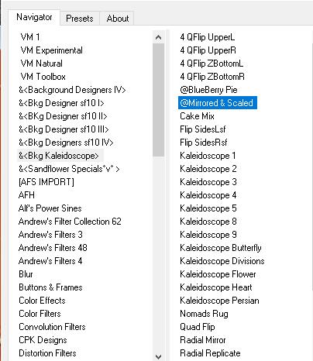Pick the Quad Flip filter
Screen dimensions: 313x361
198,327
